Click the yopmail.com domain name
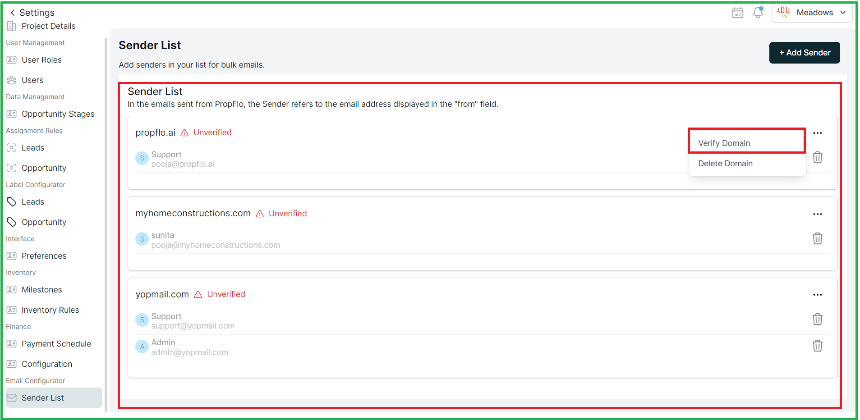This screenshot has width=860, height=420. point(162,294)
